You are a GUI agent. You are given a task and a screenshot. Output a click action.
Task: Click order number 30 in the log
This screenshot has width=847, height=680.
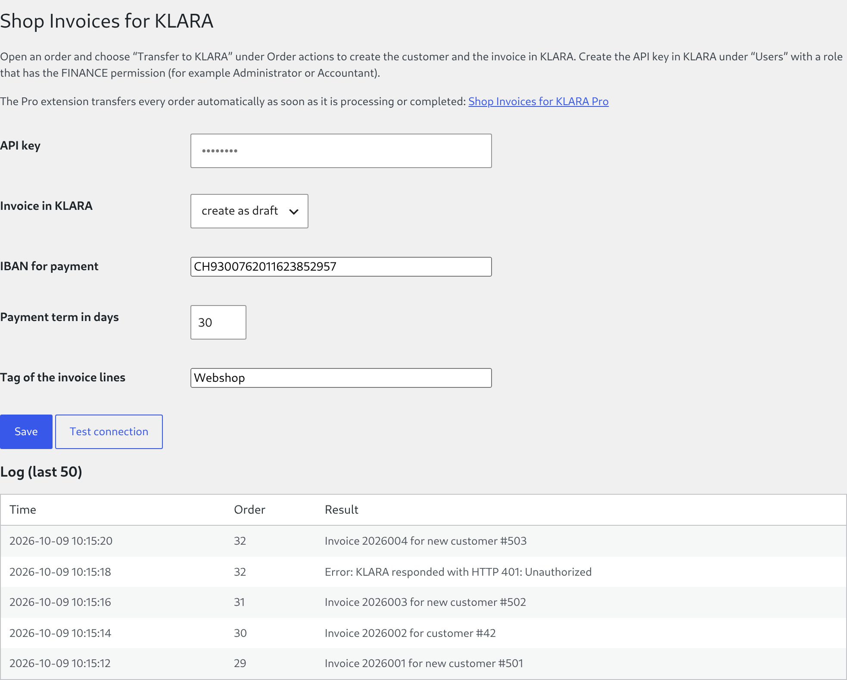240,633
